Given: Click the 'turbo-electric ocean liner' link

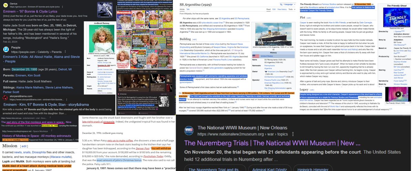Looking at the screenshot, I should pyautogui.click(x=212, y=23).
